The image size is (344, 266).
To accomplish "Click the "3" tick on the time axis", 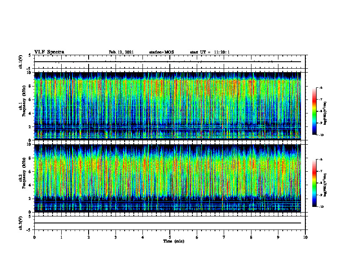I will point(116,237).
